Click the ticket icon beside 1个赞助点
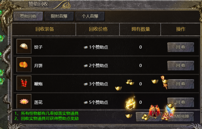202x129 pixels. pos(85,47)
